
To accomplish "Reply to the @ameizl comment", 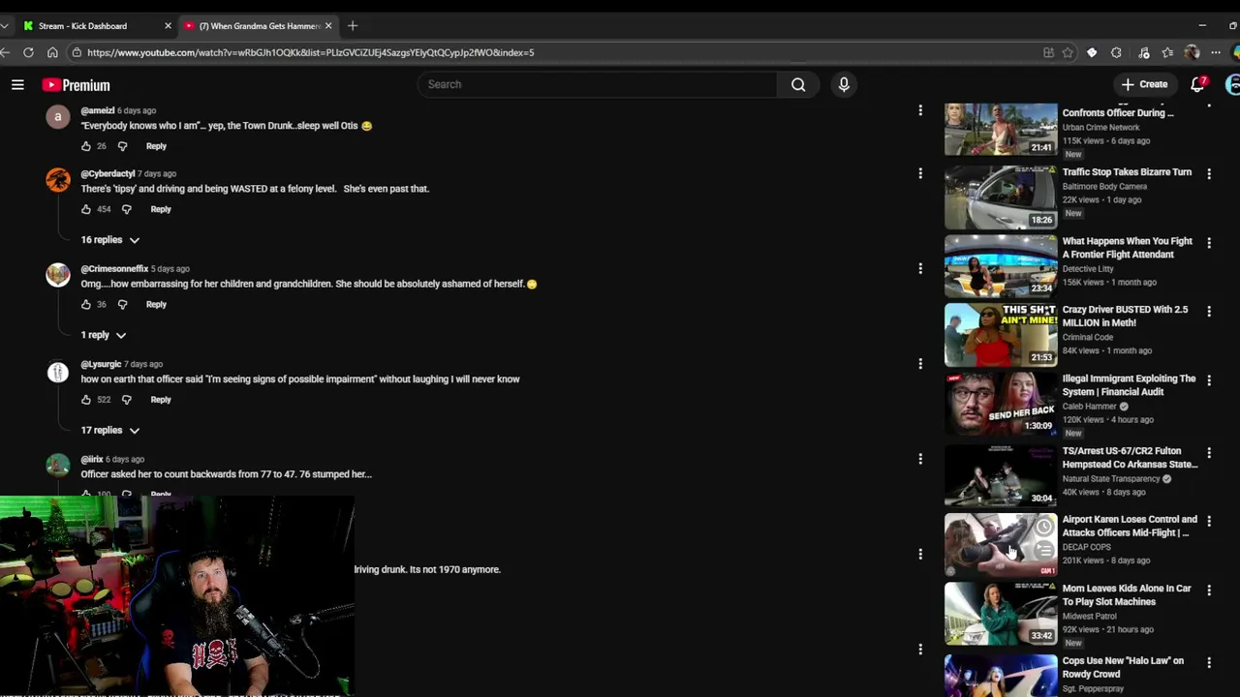I will (x=156, y=146).
